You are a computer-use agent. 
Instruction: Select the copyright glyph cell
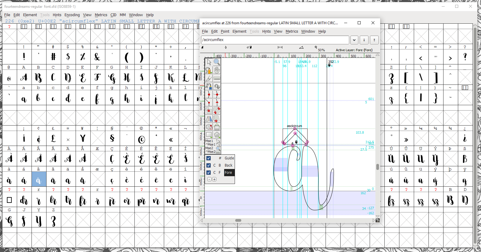point(141,138)
